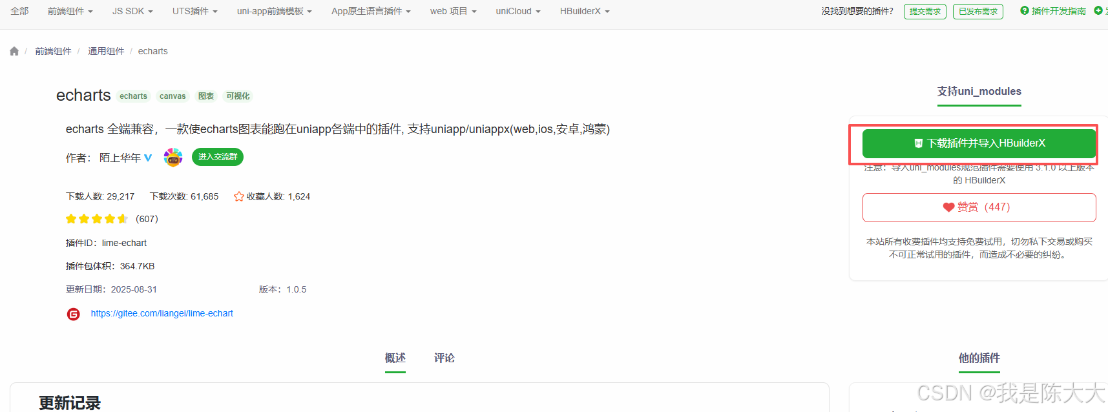Image resolution: width=1108 pixels, height=412 pixels.
Task: Select 全部 in top navigation
Action: (19, 11)
